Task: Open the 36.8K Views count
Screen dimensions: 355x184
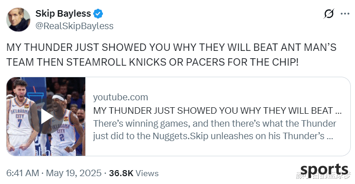Action: pos(133,173)
